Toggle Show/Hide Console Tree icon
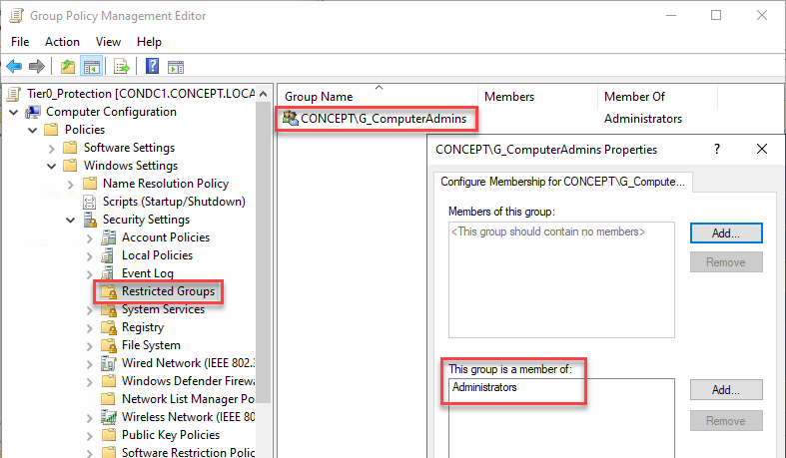 coord(92,66)
